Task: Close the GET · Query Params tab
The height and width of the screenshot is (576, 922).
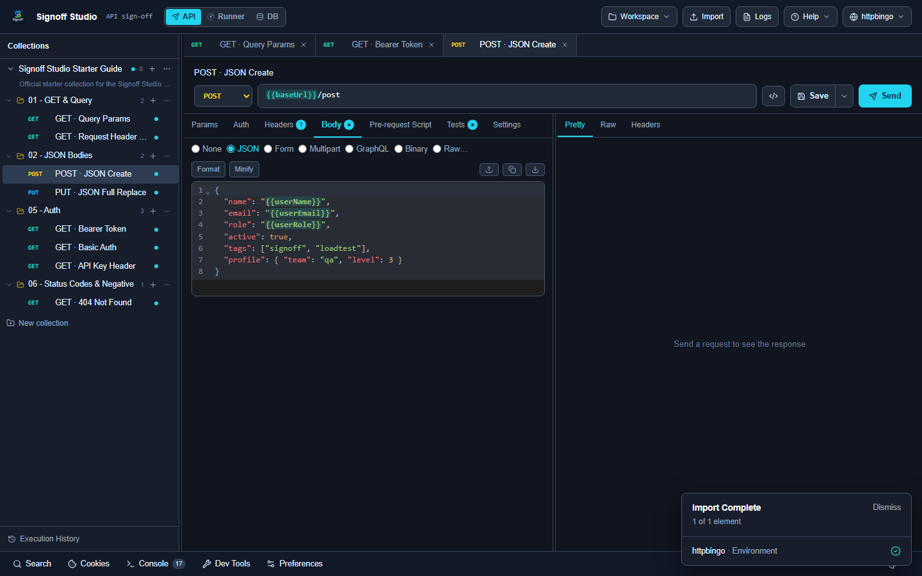Action: pos(303,45)
